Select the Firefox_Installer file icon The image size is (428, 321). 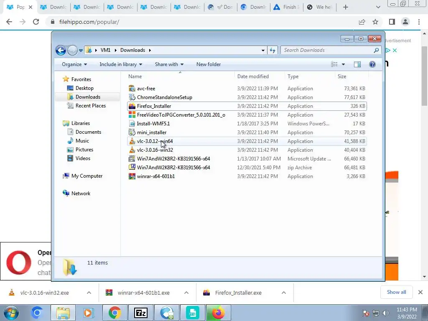[132, 106]
